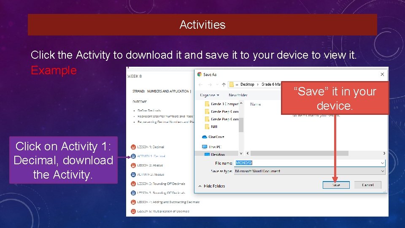Click navigation pane scroll-down arrow
This screenshot has height=228, width=405.
point(241,153)
